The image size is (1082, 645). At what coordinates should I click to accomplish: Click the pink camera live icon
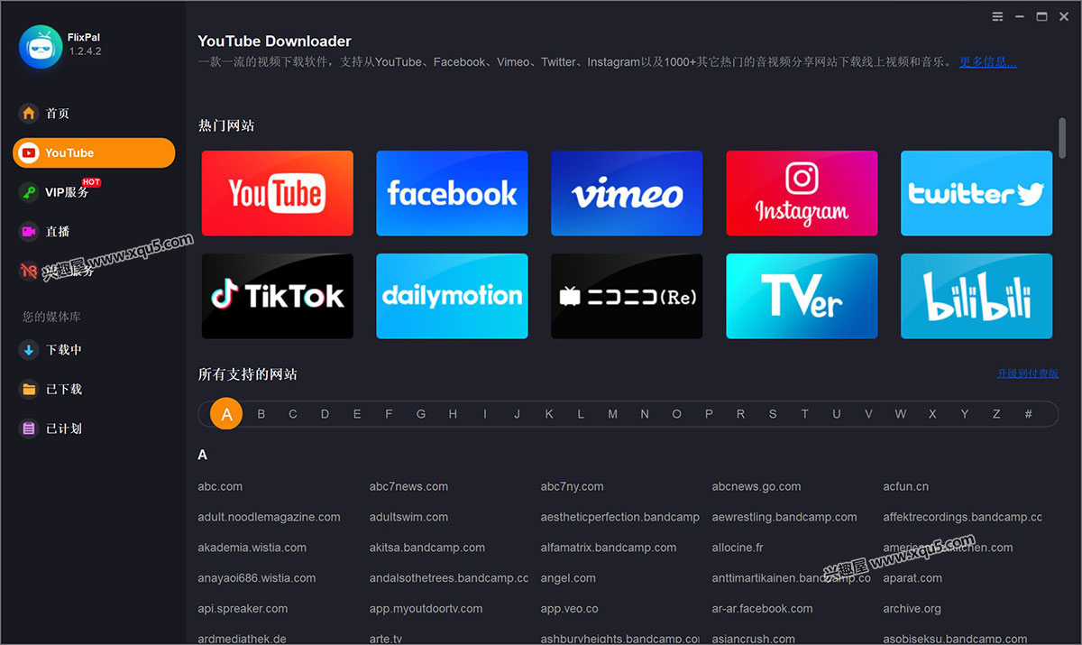click(29, 232)
